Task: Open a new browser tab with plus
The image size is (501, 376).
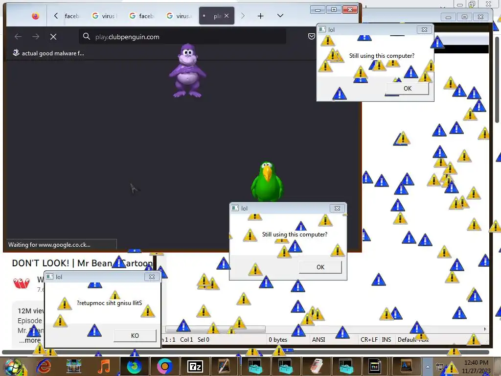Action: (x=260, y=16)
